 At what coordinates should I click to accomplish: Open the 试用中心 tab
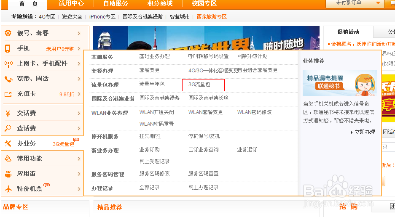[71, 3]
